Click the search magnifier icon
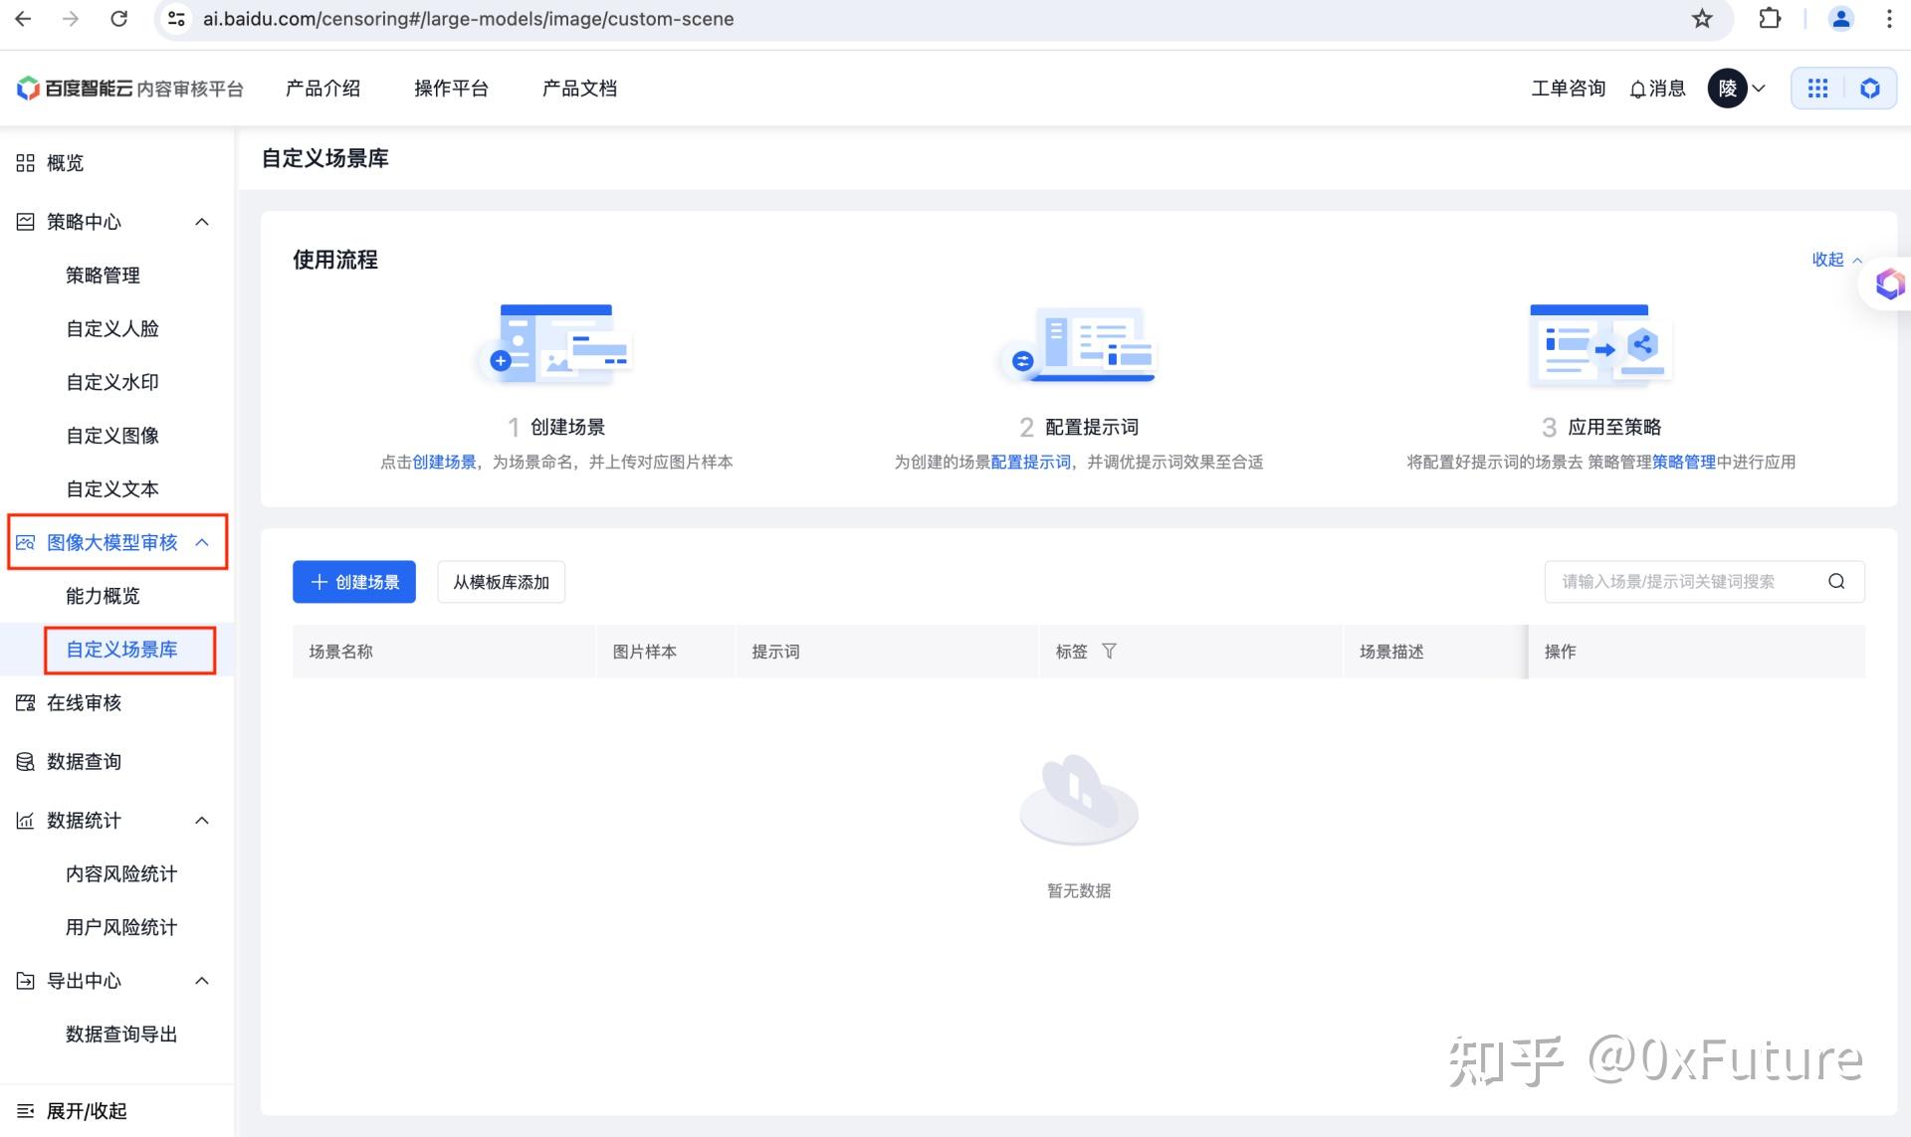Viewport: 1911px width, 1137px height. 1836,581
